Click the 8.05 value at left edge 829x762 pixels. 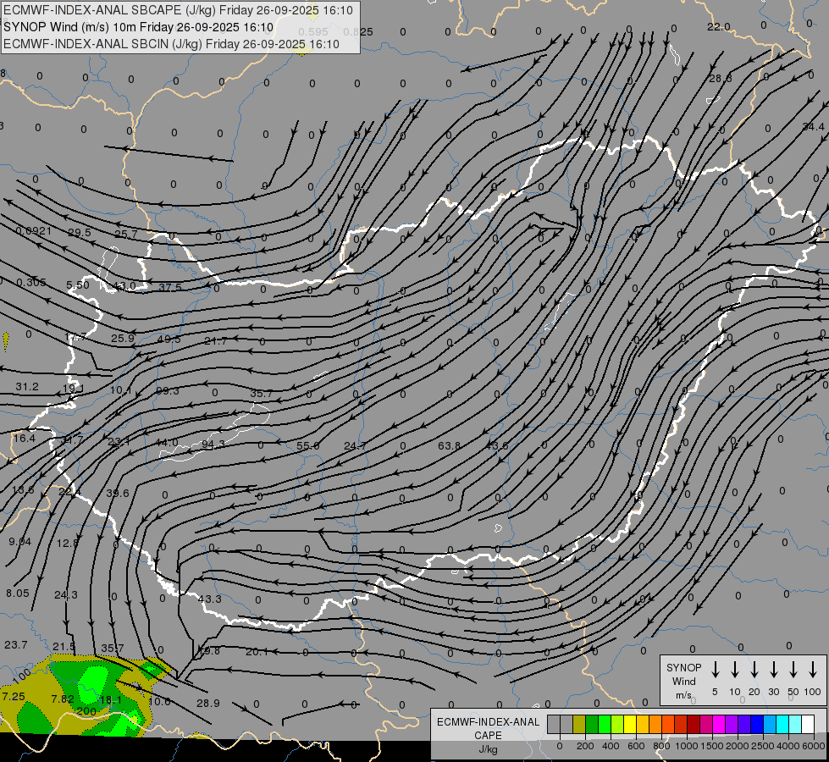coord(18,593)
